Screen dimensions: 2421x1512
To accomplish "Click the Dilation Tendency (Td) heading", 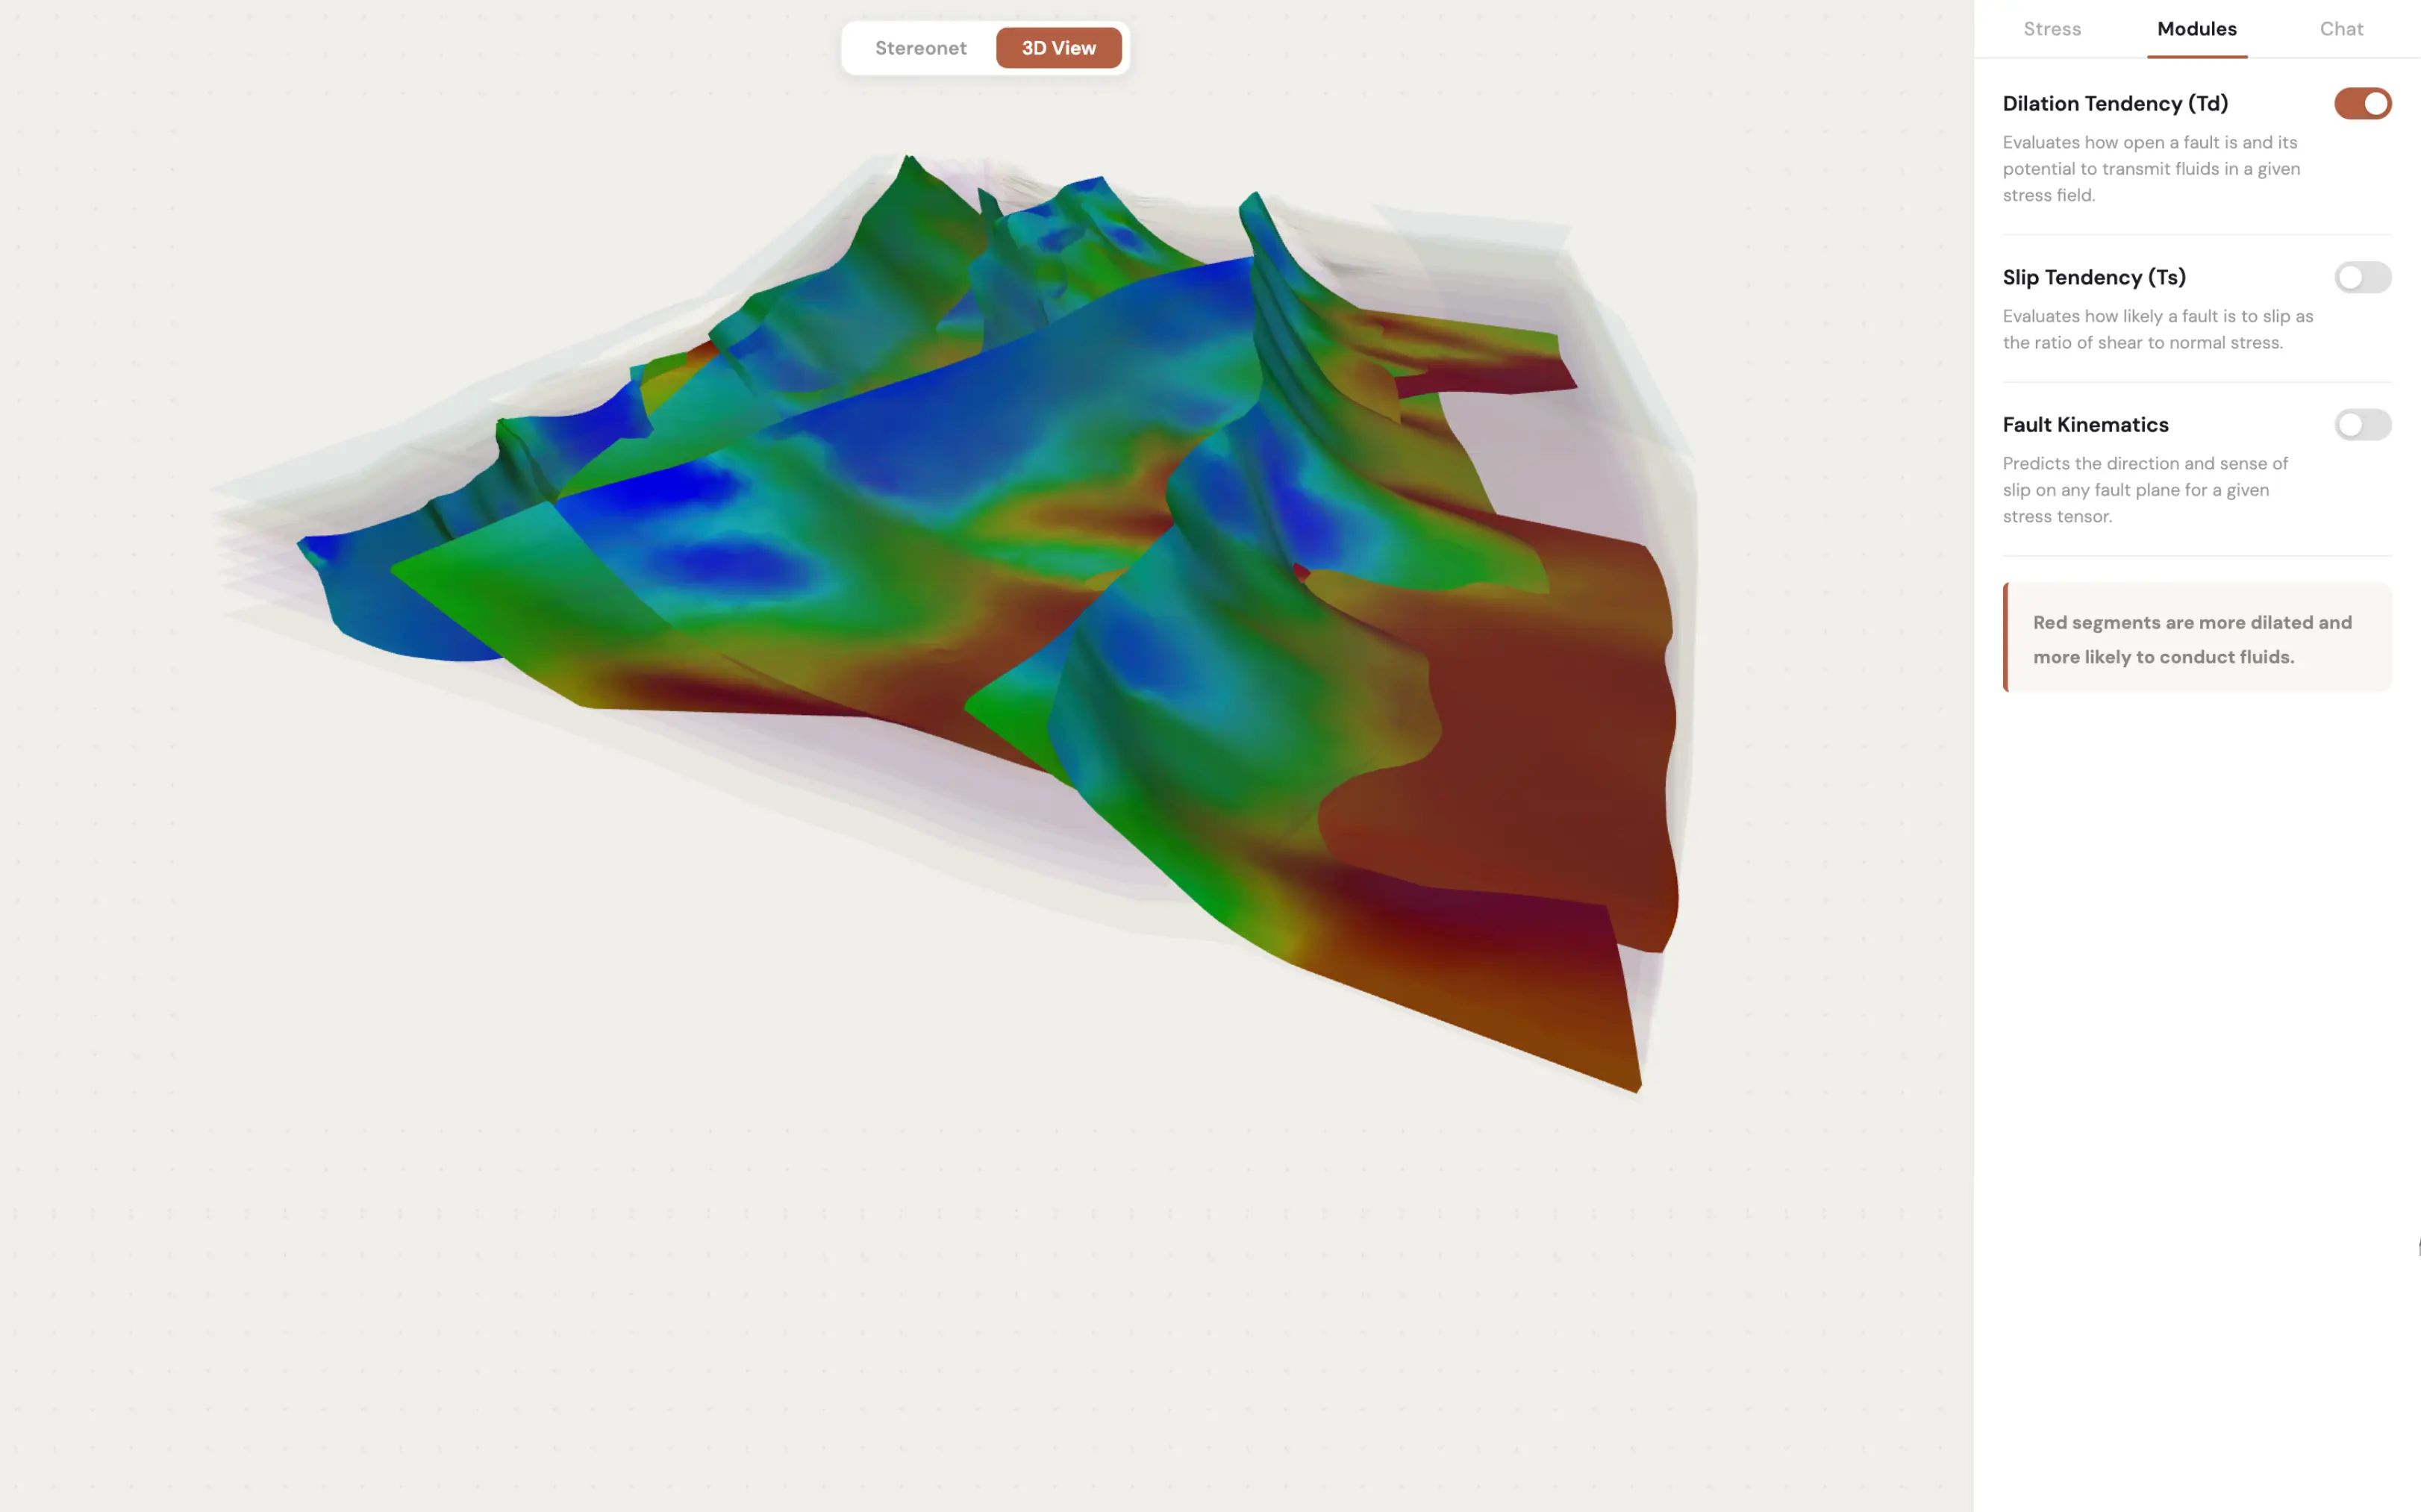I will [2115, 103].
